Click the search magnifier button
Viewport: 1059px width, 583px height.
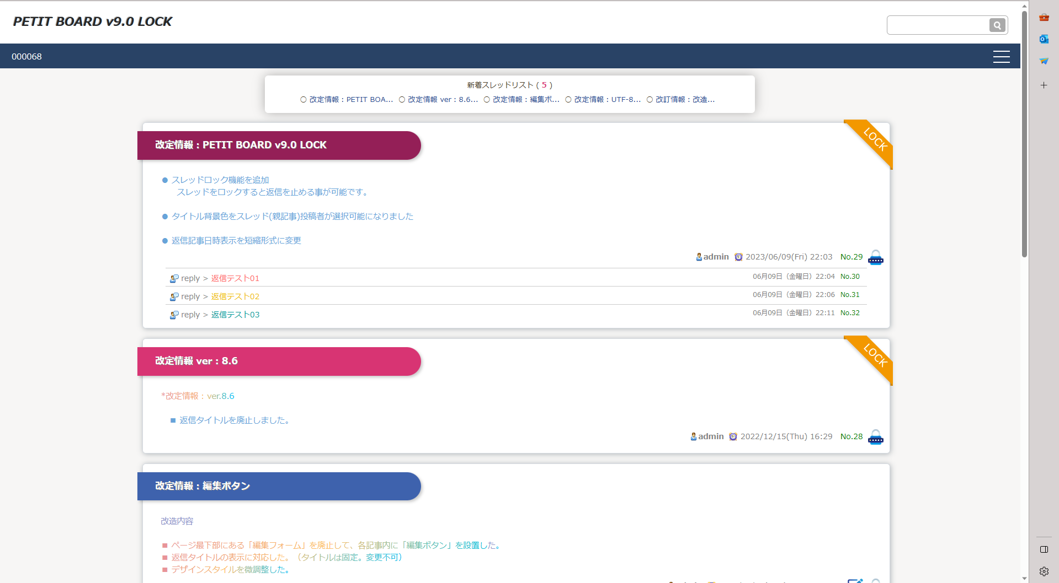997,25
